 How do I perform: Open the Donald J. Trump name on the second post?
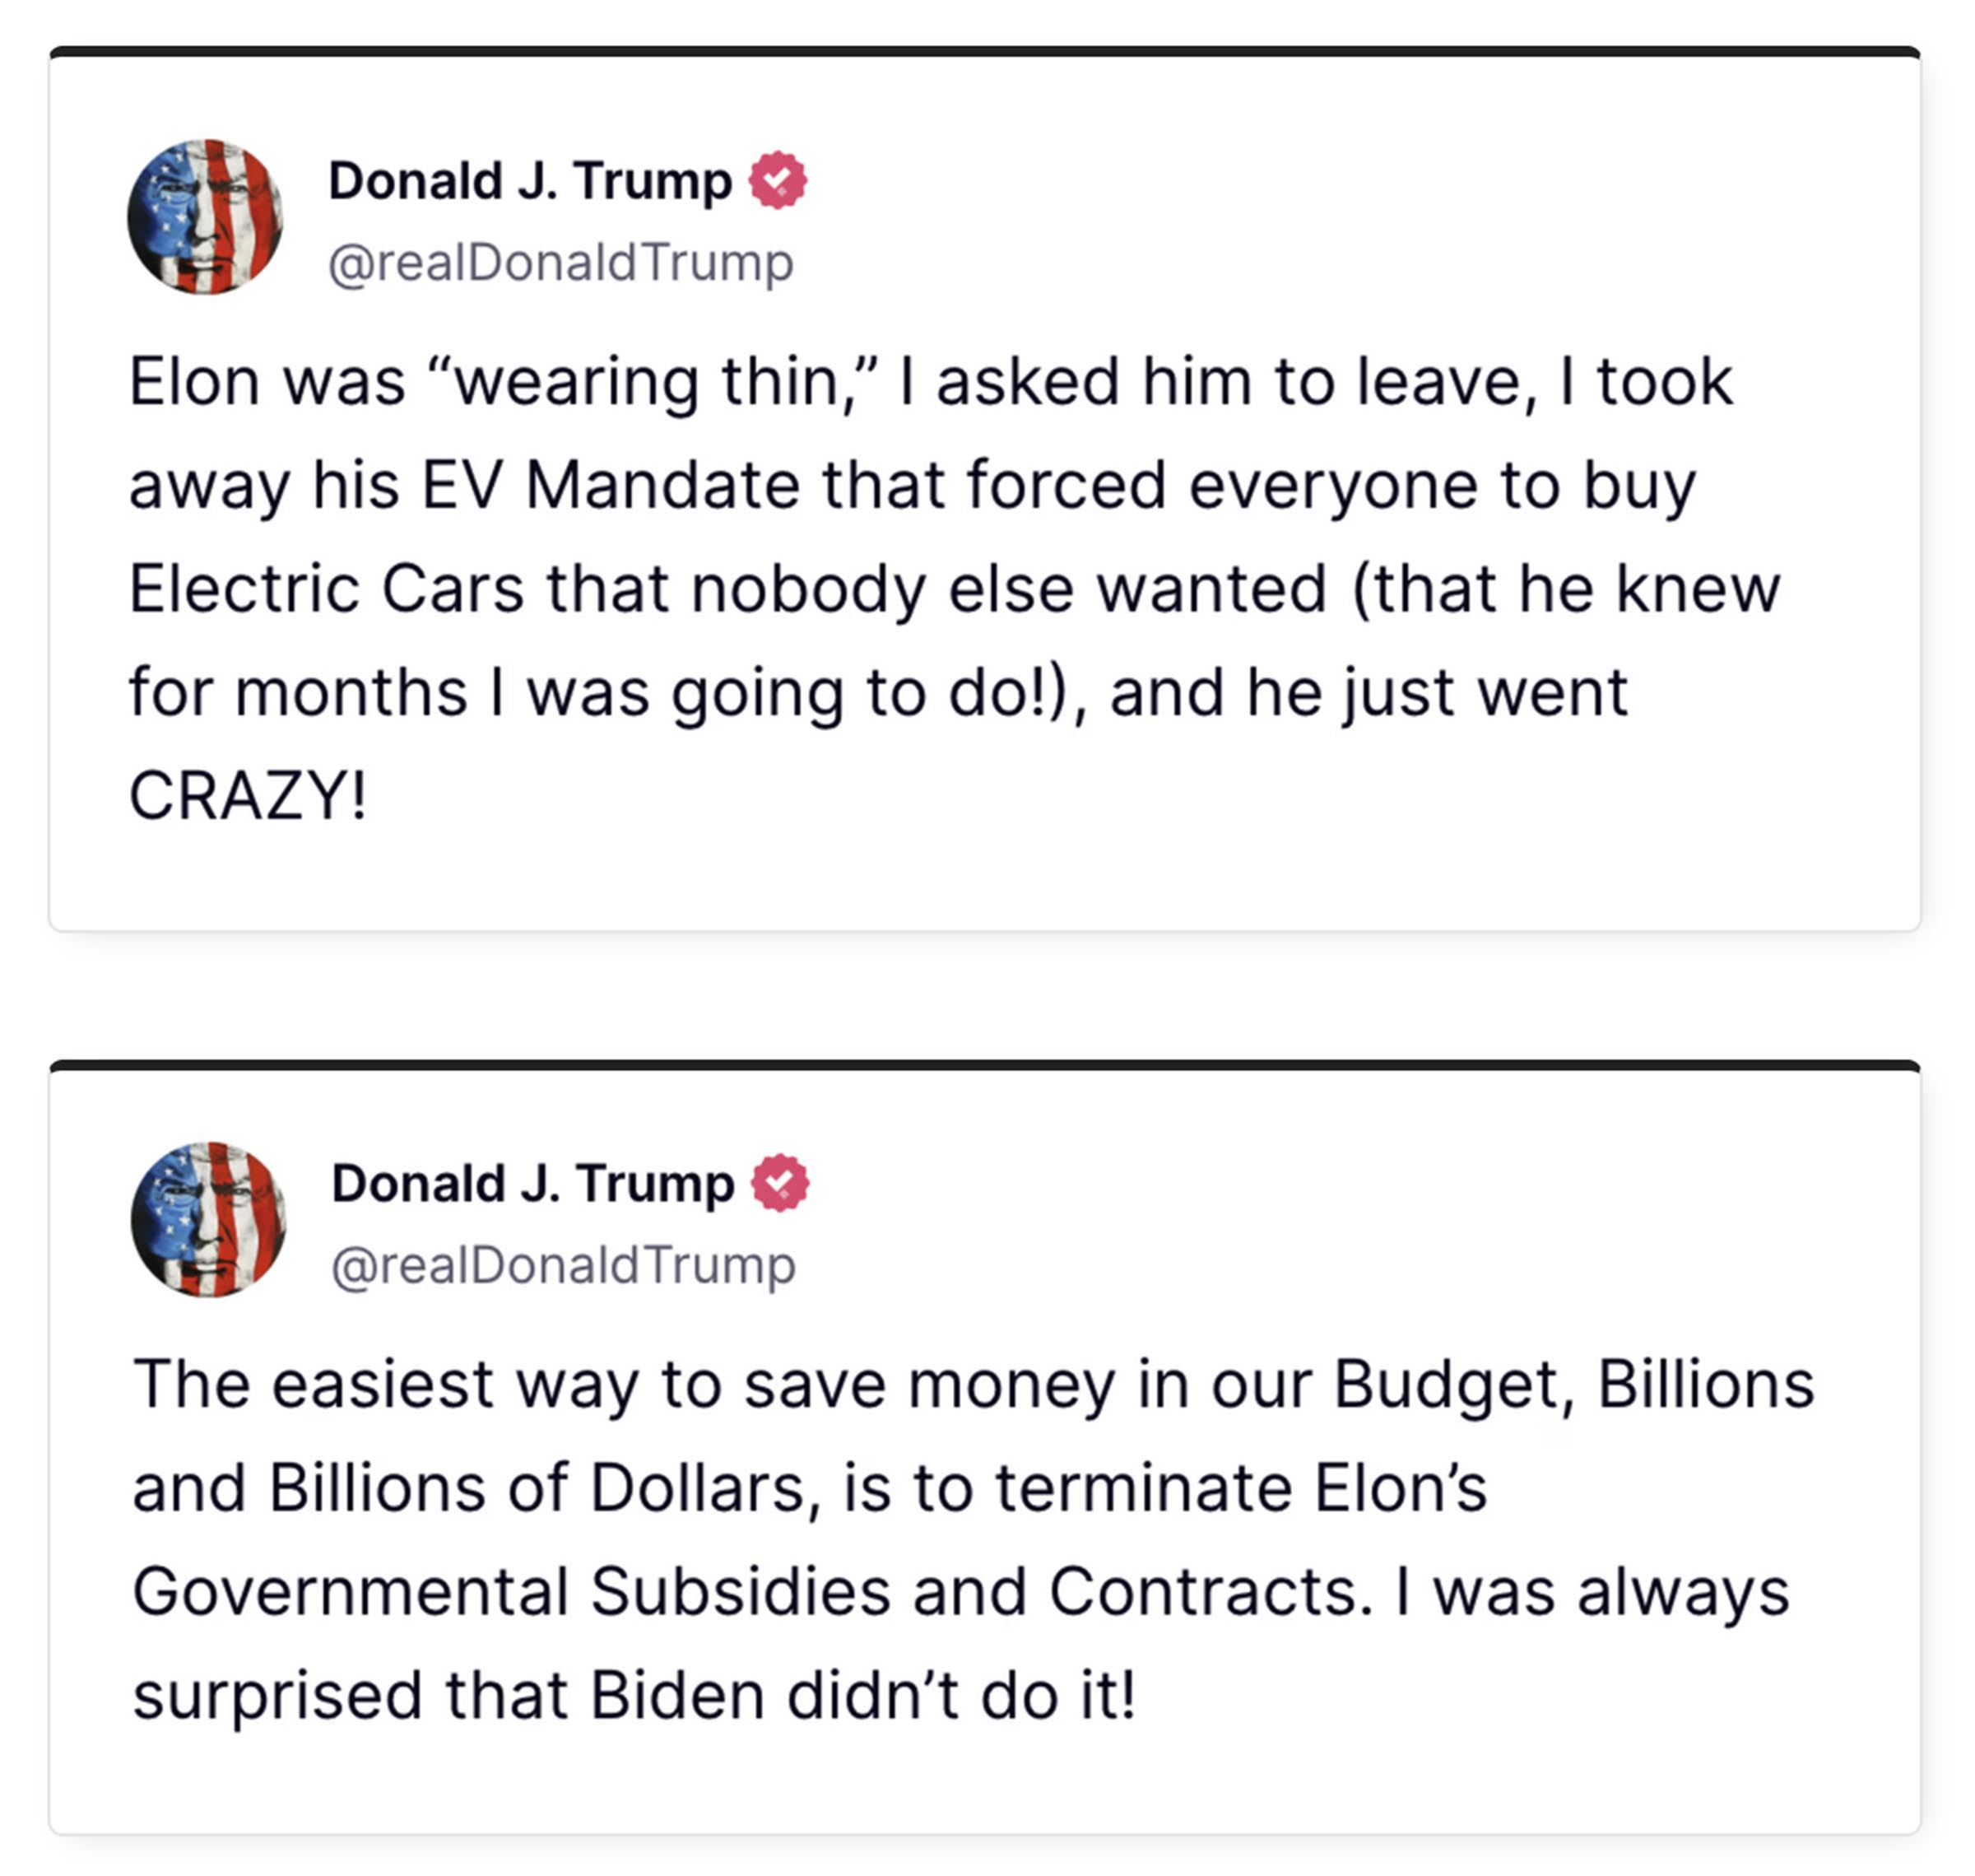pyautogui.click(x=532, y=1184)
